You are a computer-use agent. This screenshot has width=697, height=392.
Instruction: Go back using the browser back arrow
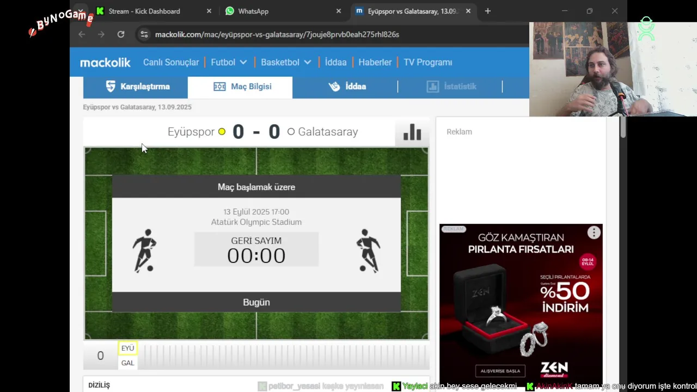pyautogui.click(x=82, y=34)
